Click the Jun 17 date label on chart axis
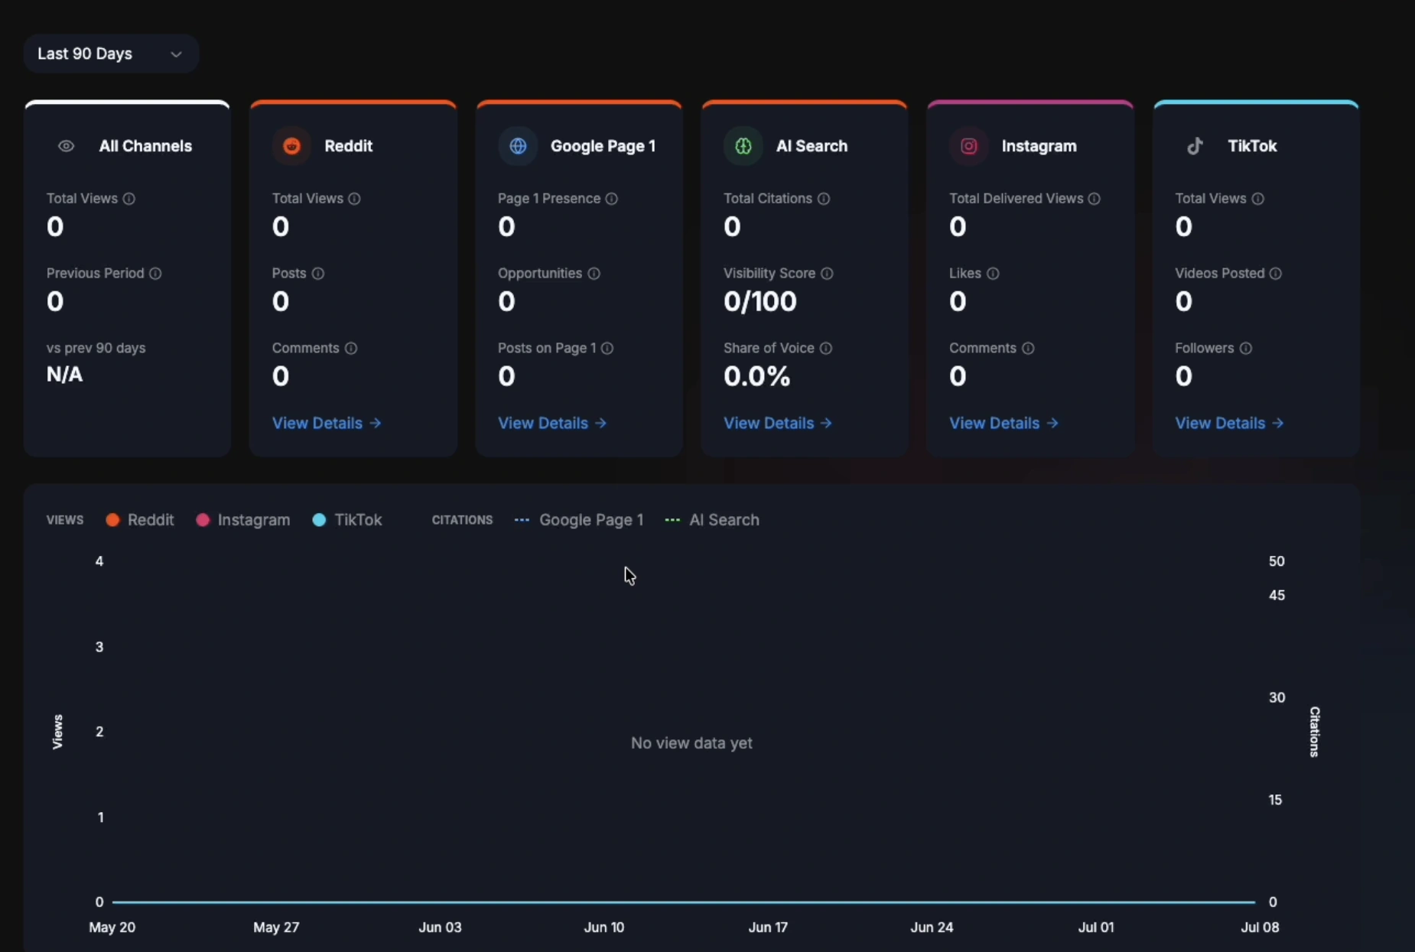Screen dimensions: 1415x952 tap(768, 928)
